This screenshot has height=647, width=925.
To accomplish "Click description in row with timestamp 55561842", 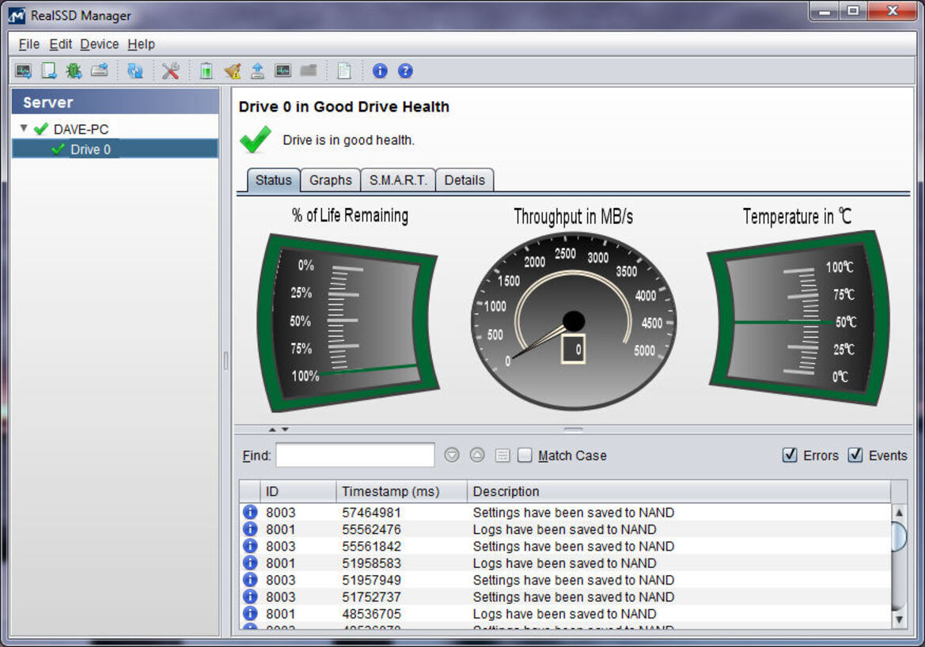I will (x=574, y=546).
